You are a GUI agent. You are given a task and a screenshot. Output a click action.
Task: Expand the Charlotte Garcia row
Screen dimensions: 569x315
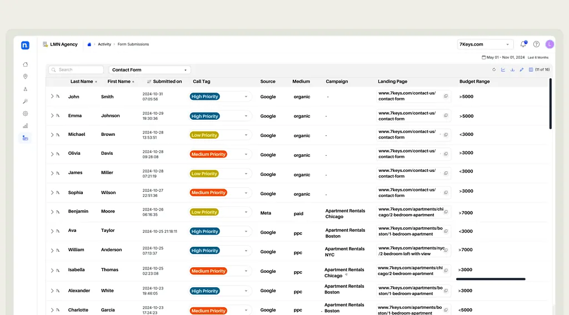52,310
